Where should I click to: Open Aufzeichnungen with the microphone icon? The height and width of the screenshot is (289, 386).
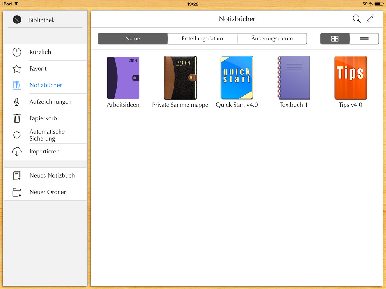17,102
